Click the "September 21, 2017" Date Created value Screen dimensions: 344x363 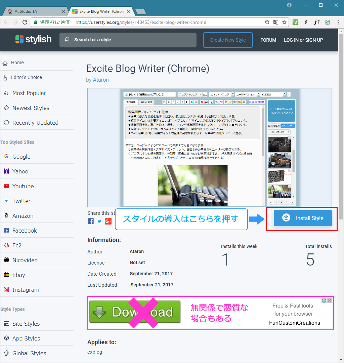click(x=151, y=274)
